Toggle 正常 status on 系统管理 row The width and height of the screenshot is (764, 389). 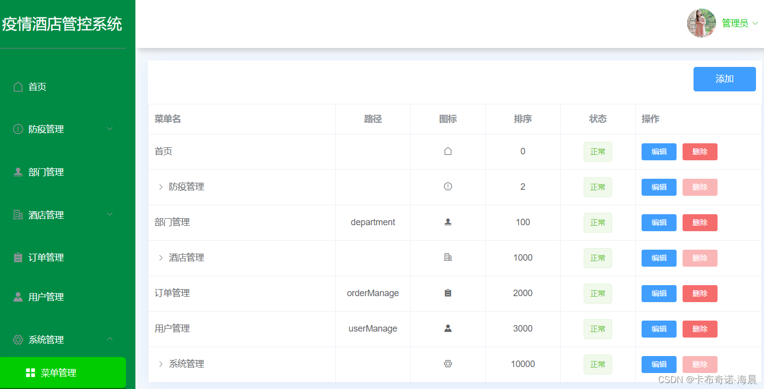pos(598,364)
